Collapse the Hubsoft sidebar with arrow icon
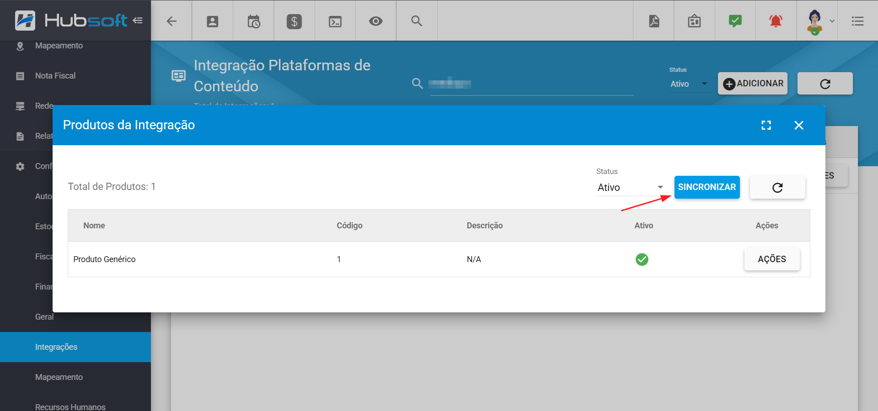Viewport: 878px width, 411px height. pos(138,21)
